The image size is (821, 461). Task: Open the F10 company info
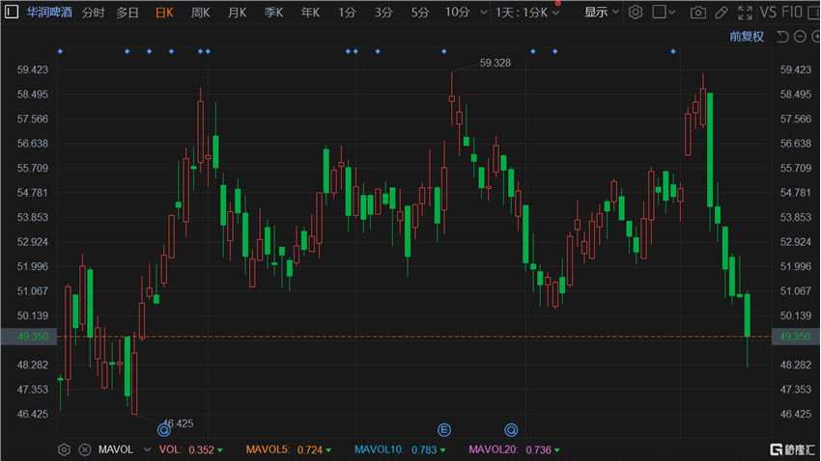(792, 12)
